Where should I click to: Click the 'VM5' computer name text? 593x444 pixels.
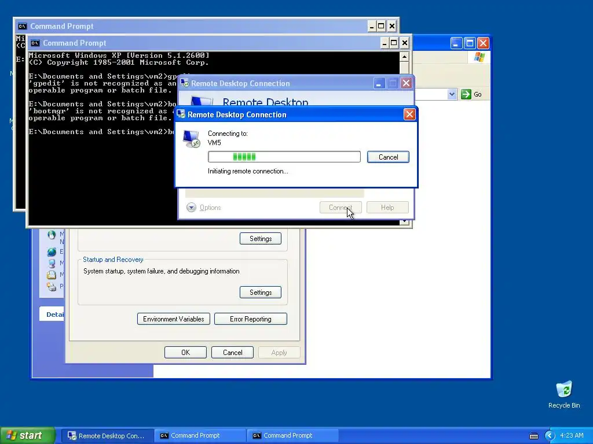(x=214, y=143)
